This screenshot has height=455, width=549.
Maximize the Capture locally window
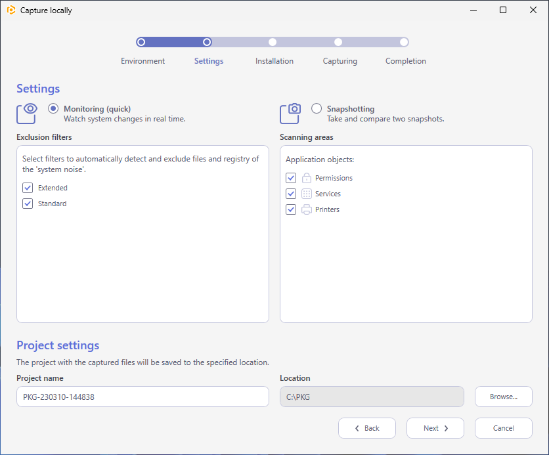503,10
